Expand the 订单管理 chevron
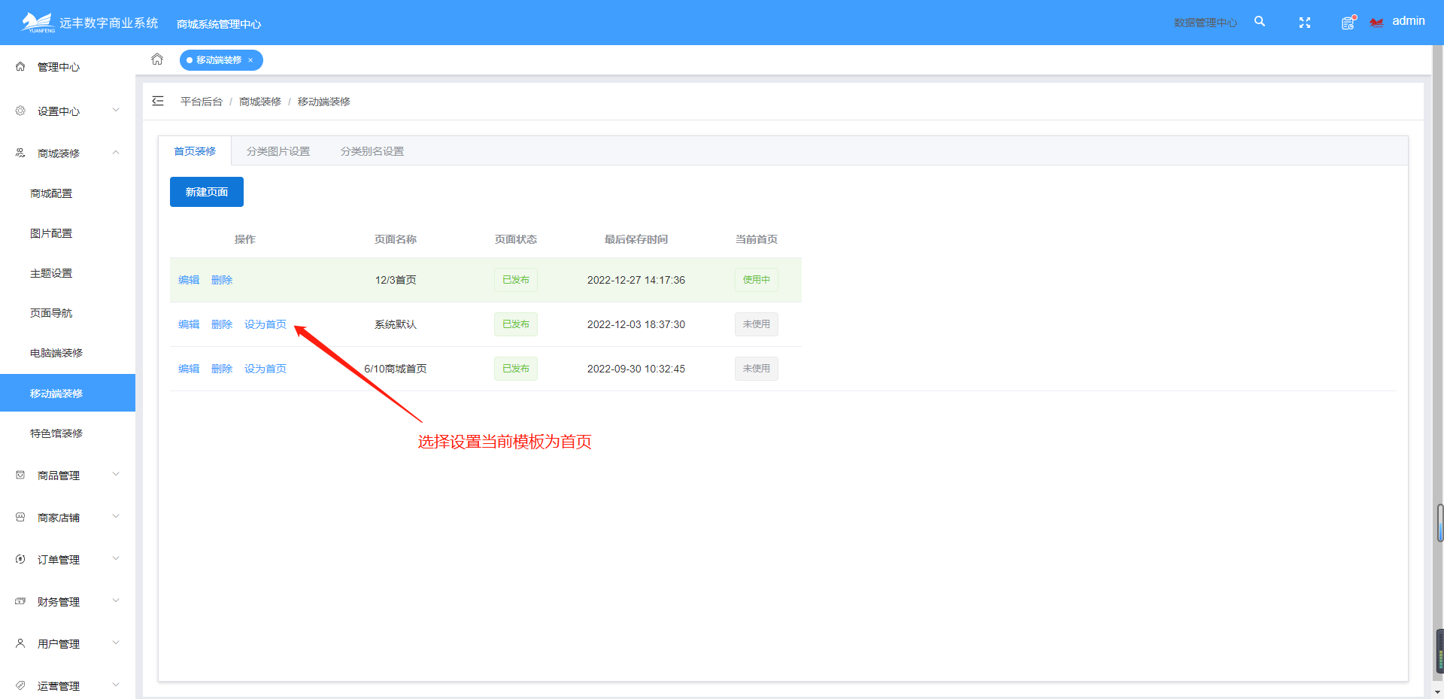The width and height of the screenshot is (1444, 699). 116,558
